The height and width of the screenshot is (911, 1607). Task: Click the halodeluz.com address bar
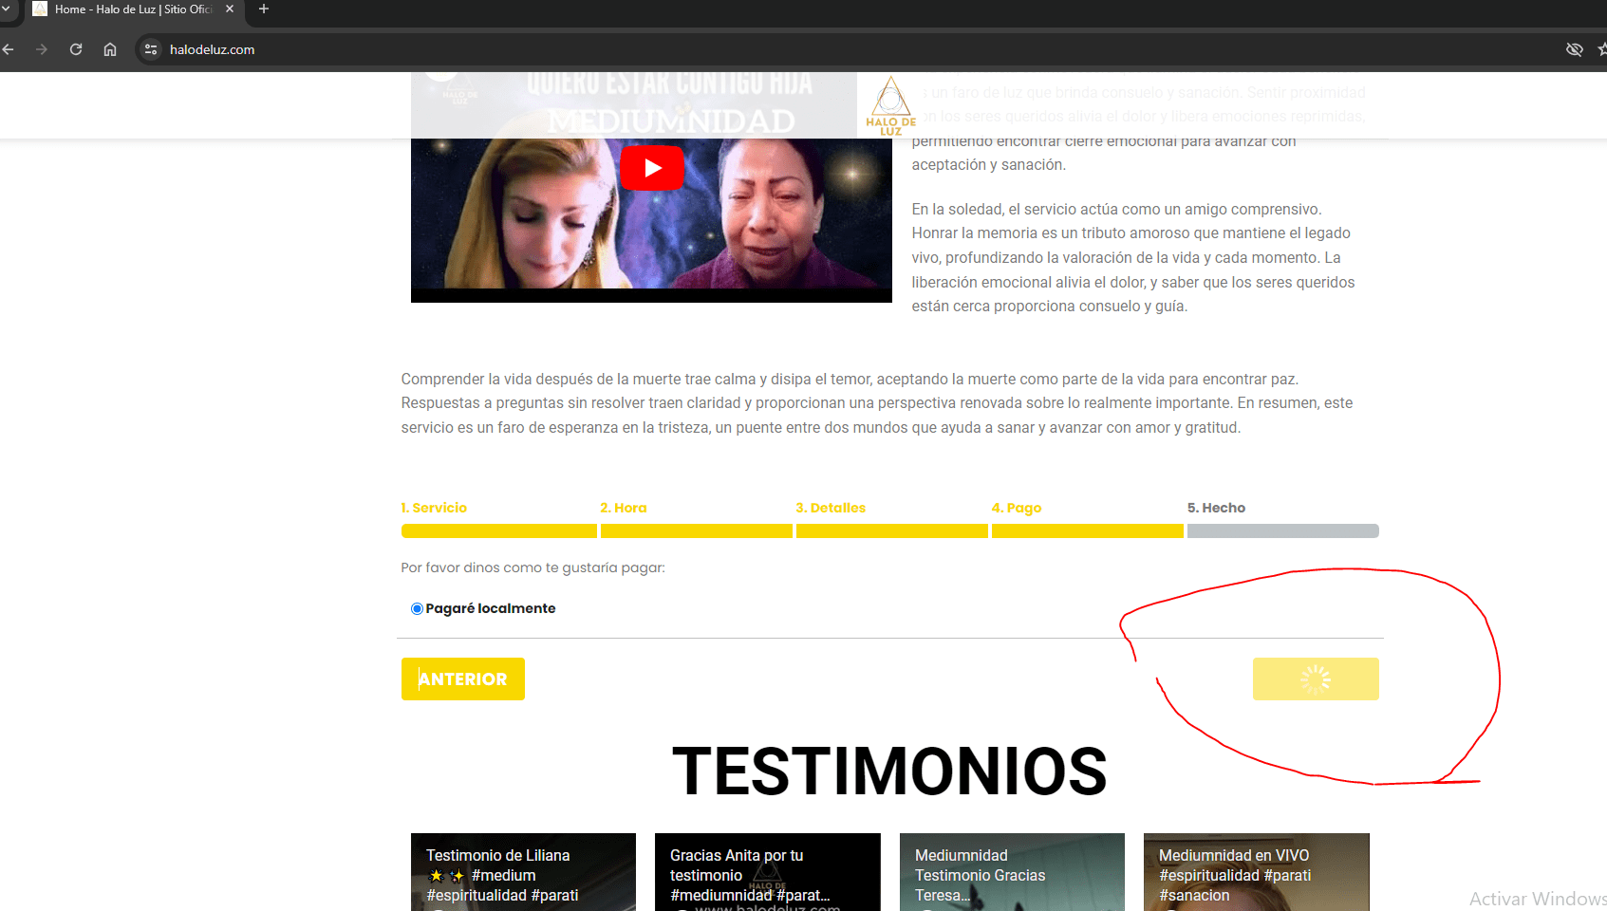pos(212,49)
